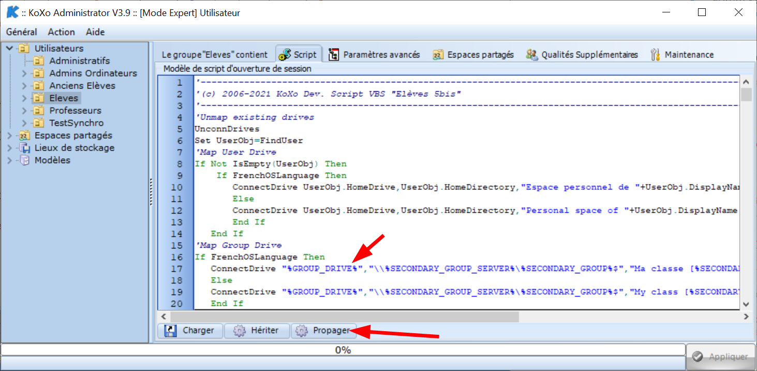Select Admins Ordinateurs in the tree
Image resolution: width=757 pixels, height=371 pixels.
93,73
